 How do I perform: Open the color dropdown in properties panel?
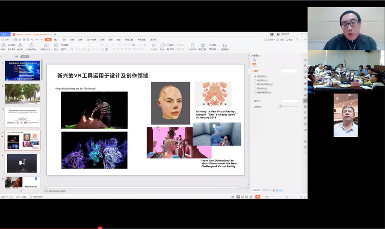point(290,101)
